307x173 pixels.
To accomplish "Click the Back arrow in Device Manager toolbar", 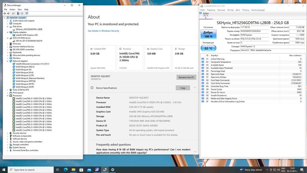I will (x=5, y=14).
